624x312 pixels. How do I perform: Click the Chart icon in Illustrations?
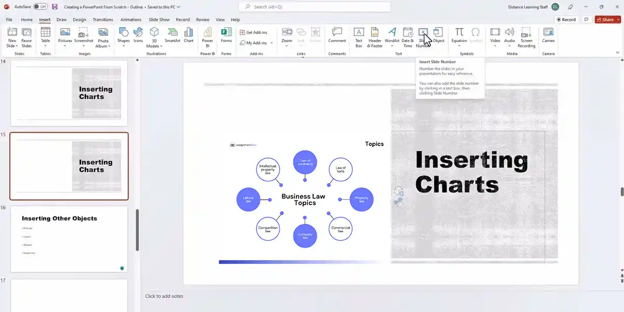click(x=188, y=35)
